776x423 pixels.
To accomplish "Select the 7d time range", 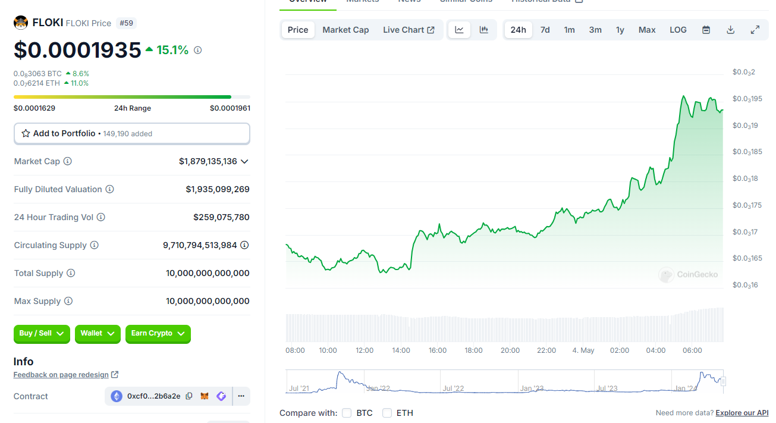I will (545, 30).
